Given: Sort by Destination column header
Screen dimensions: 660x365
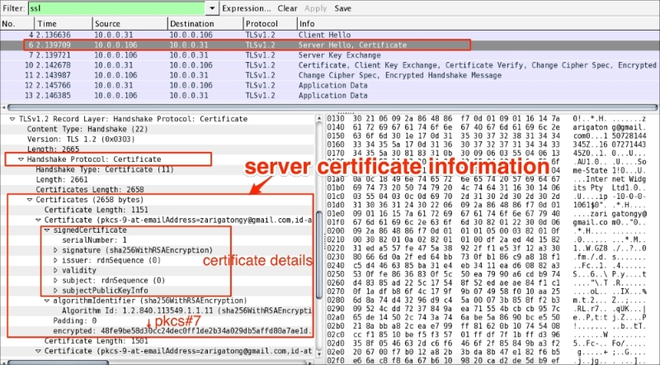Looking at the screenshot, I should 205,24.
